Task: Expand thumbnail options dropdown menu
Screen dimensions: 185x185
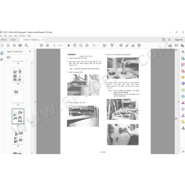Action: coord(9,57)
